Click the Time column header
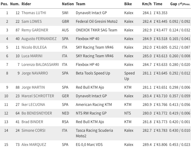 tap(158, 4)
